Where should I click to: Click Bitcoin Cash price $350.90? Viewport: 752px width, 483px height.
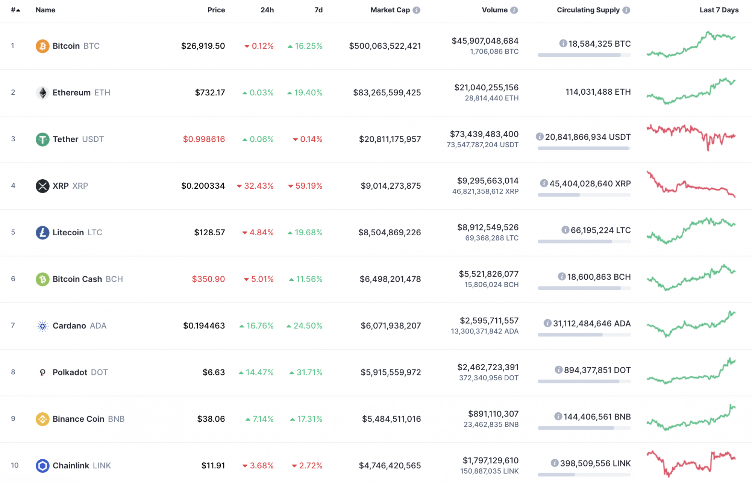[x=208, y=279]
